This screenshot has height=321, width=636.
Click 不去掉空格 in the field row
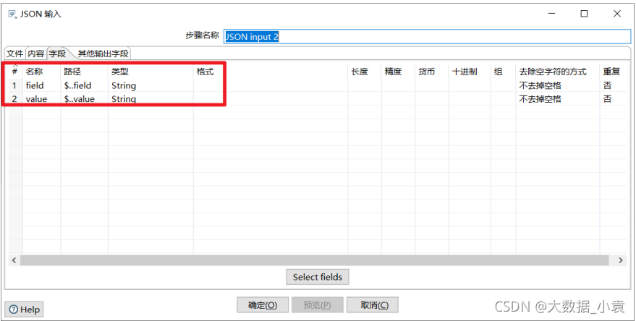pos(558,85)
